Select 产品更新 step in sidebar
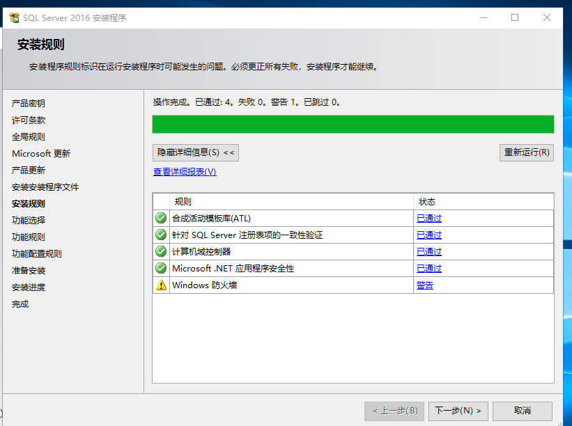Image resolution: width=572 pixels, height=426 pixels. [29, 171]
